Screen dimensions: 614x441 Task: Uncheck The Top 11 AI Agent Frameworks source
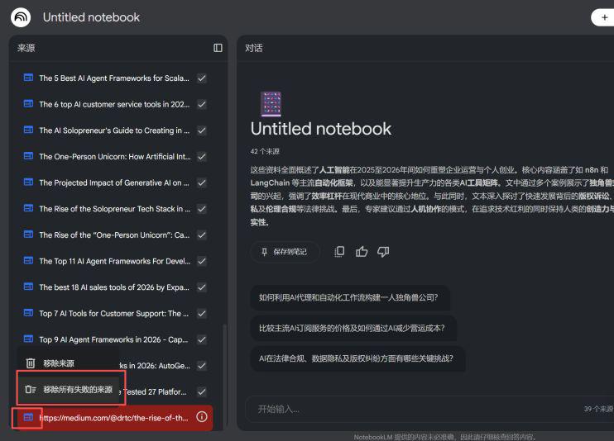(202, 261)
